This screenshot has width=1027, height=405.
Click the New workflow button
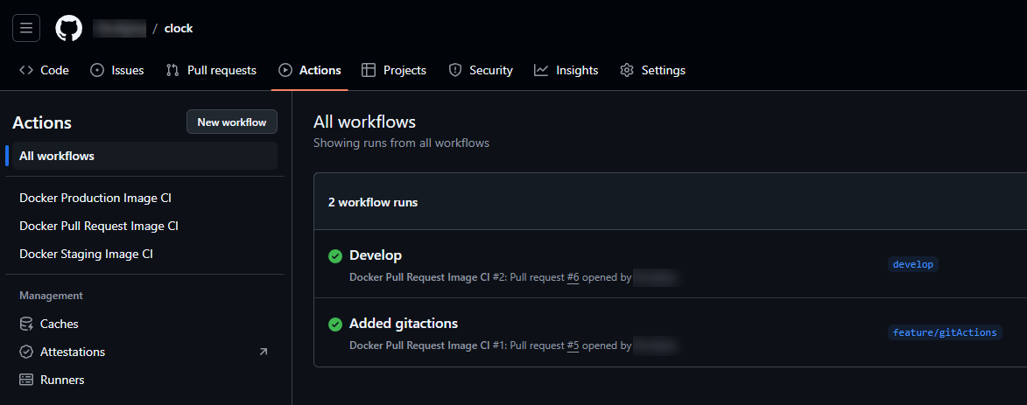pyautogui.click(x=232, y=122)
